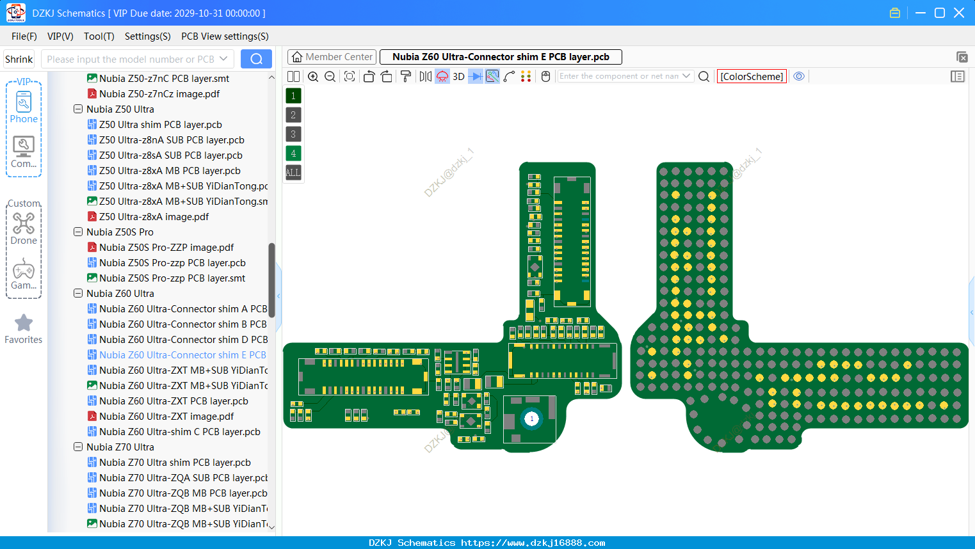Click the zoom in magnifier
The image size is (975, 549).
313,76
